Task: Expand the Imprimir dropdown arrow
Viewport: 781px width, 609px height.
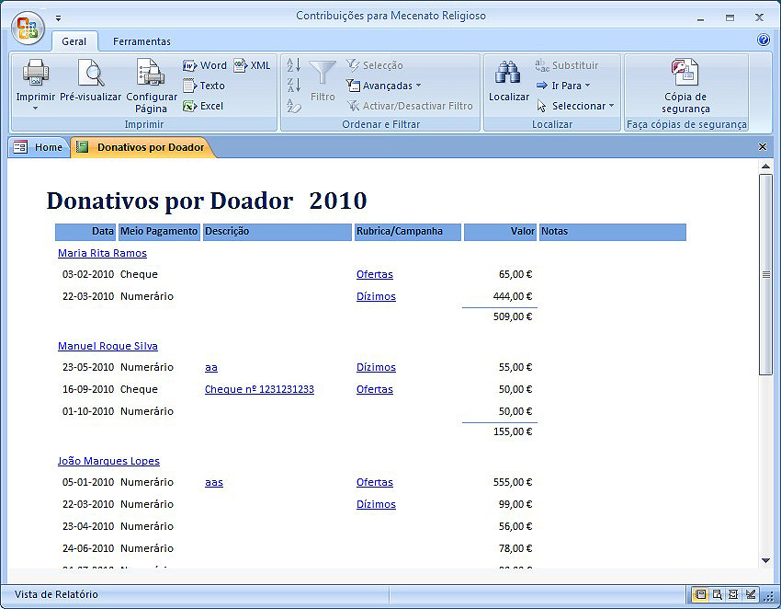Action: tap(35, 109)
